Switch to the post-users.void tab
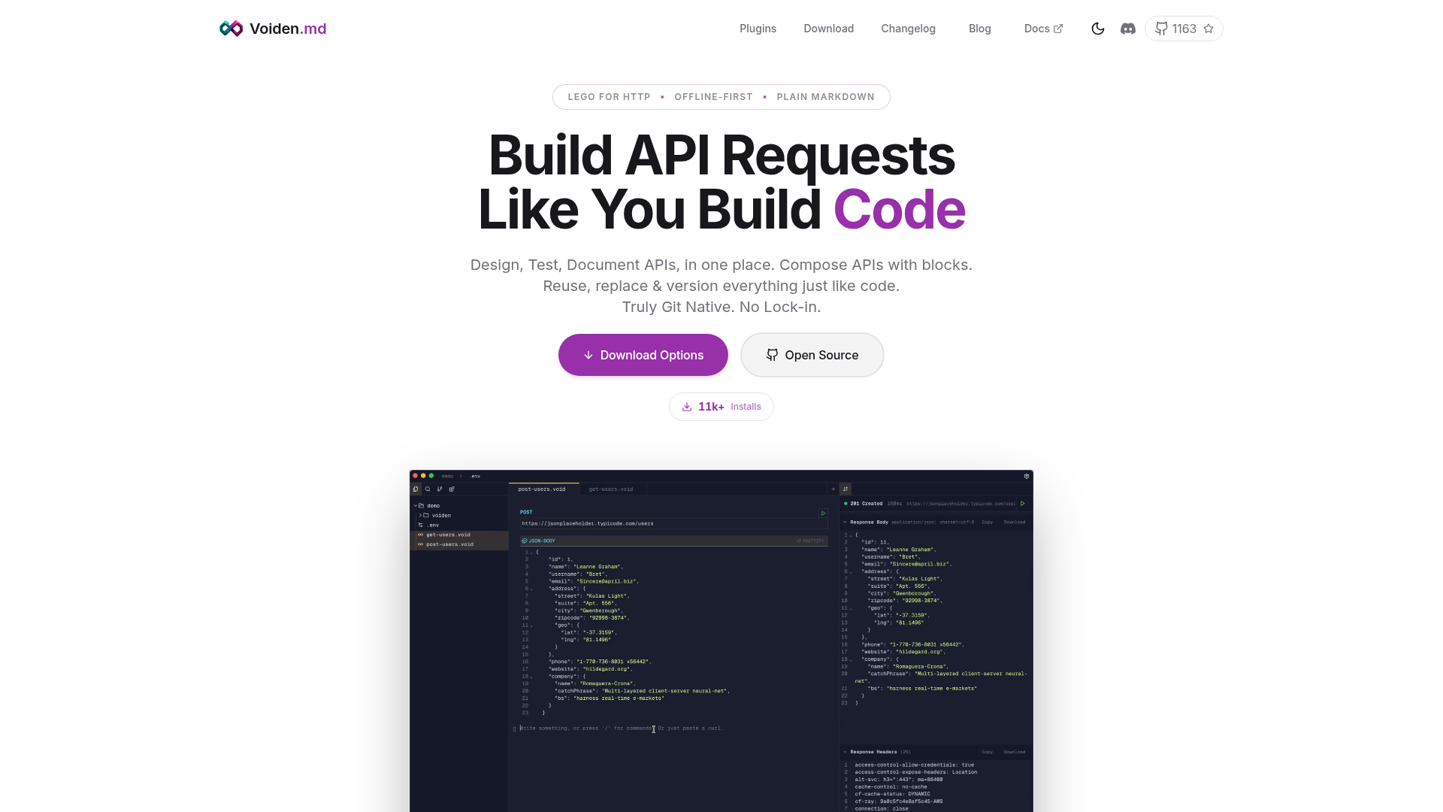 tap(543, 489)
